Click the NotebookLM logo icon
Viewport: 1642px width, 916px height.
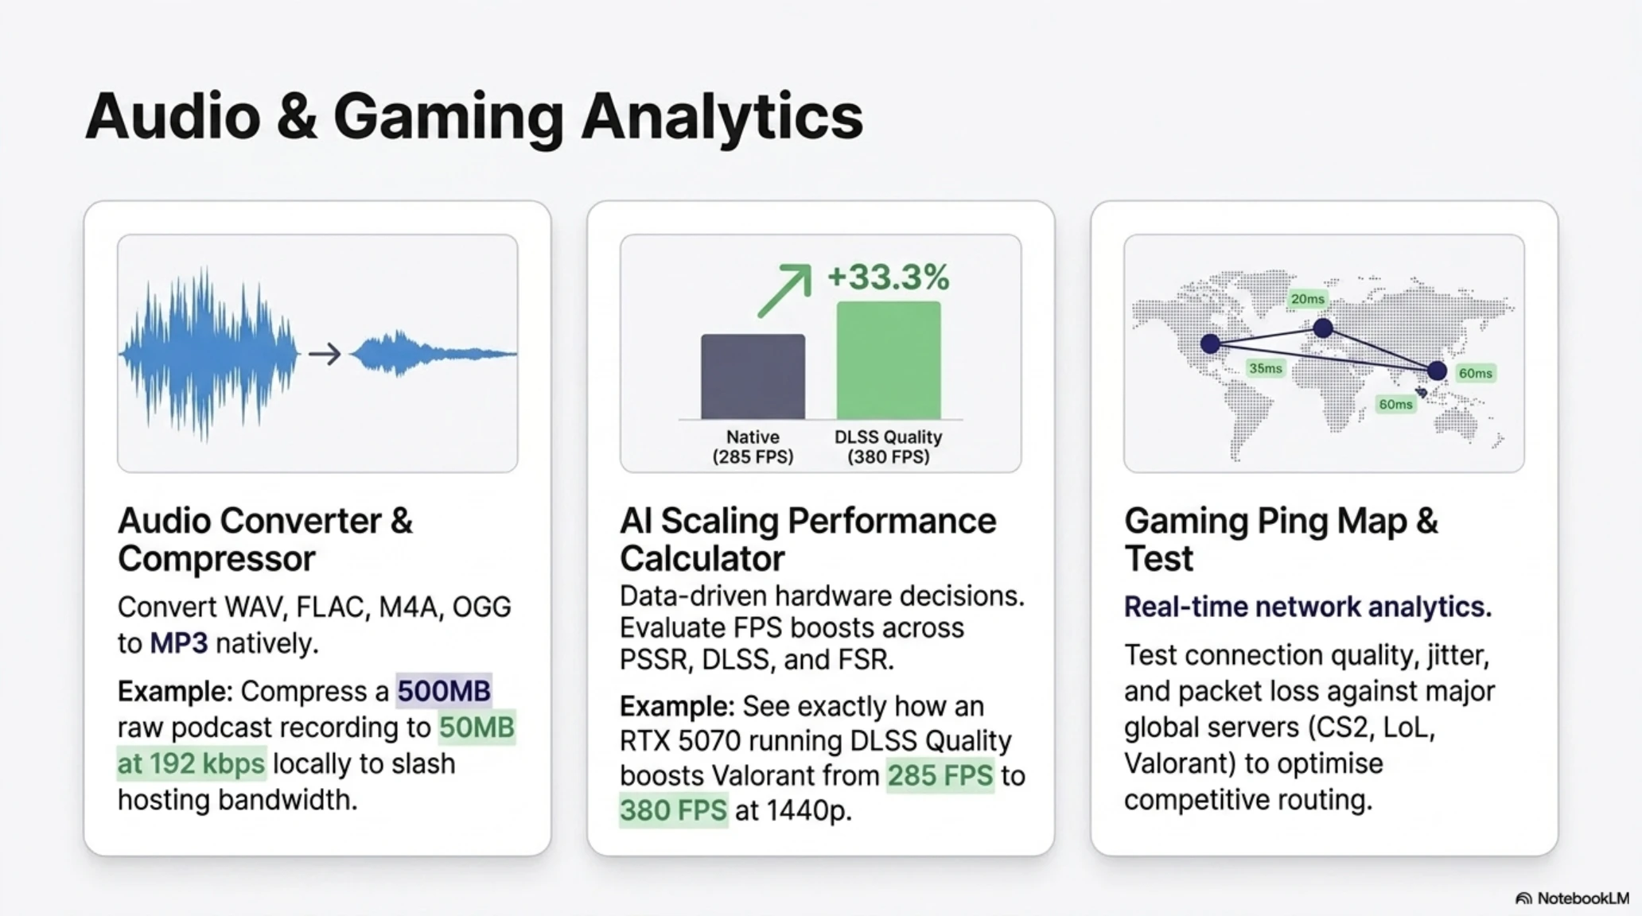pos(1523,899)
